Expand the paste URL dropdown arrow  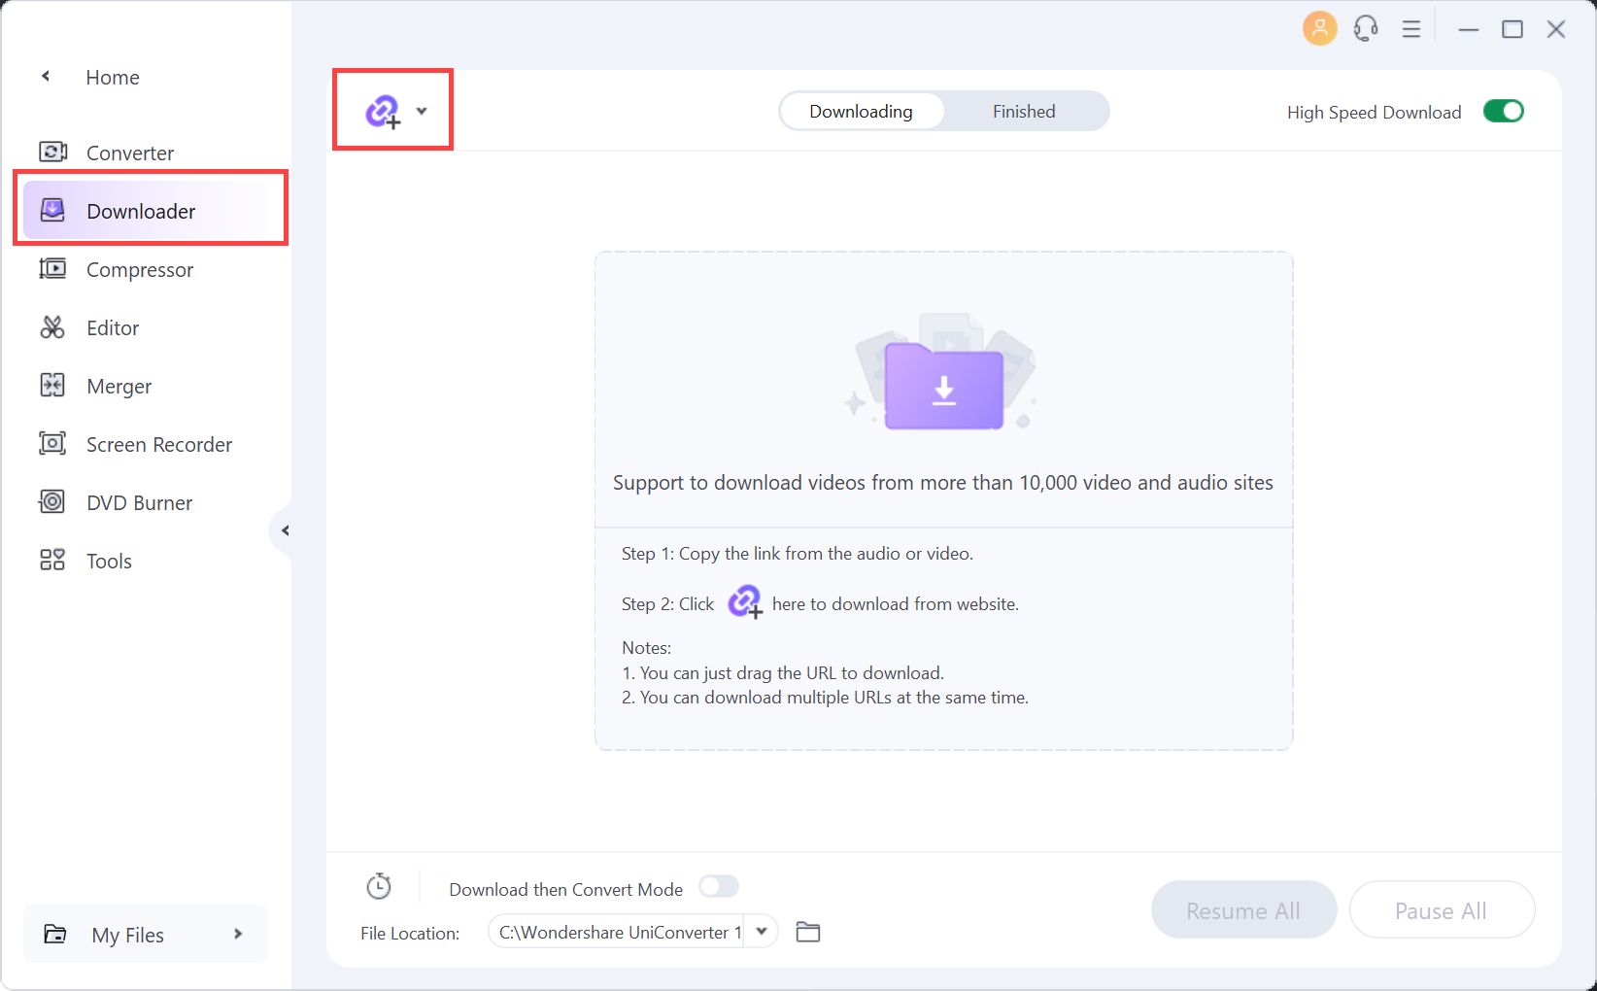(x=422, y=112)
